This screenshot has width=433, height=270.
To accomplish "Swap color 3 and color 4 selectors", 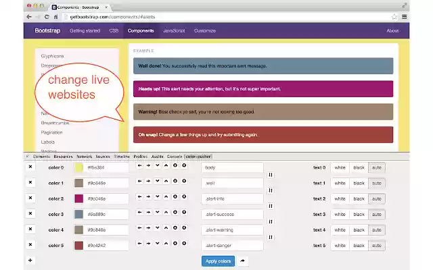I will [271, 222].
